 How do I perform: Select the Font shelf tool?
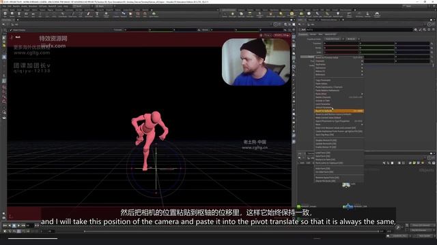[x=97, y=14]
